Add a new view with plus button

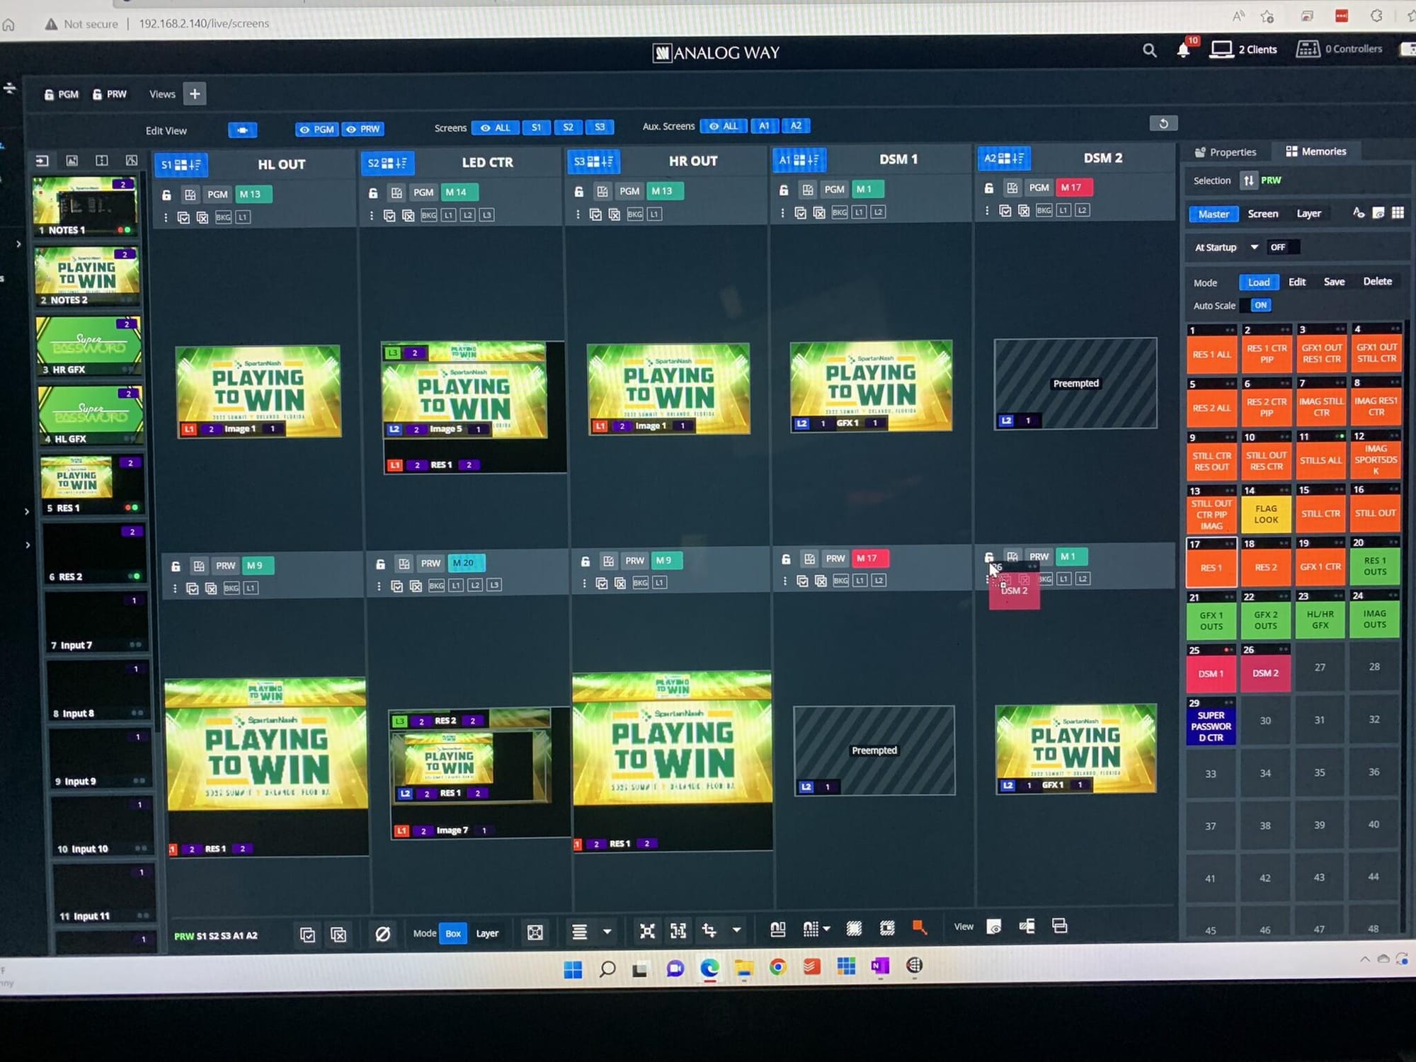click(x=195, y=93)
